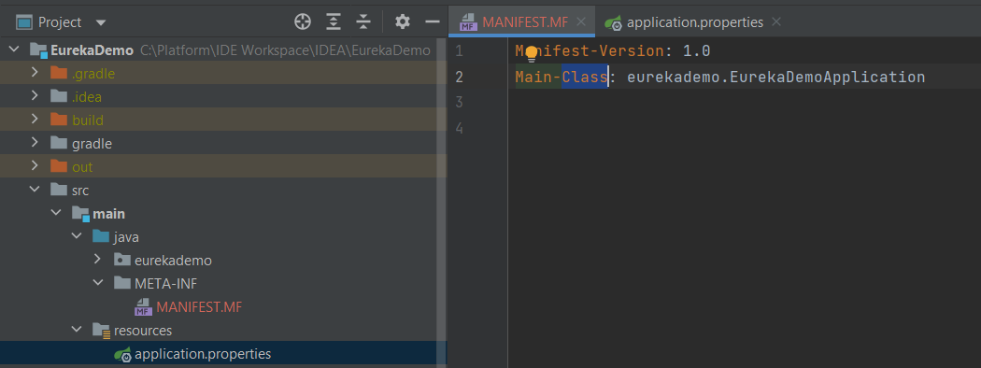Expand the build folder

coord(36,120)
